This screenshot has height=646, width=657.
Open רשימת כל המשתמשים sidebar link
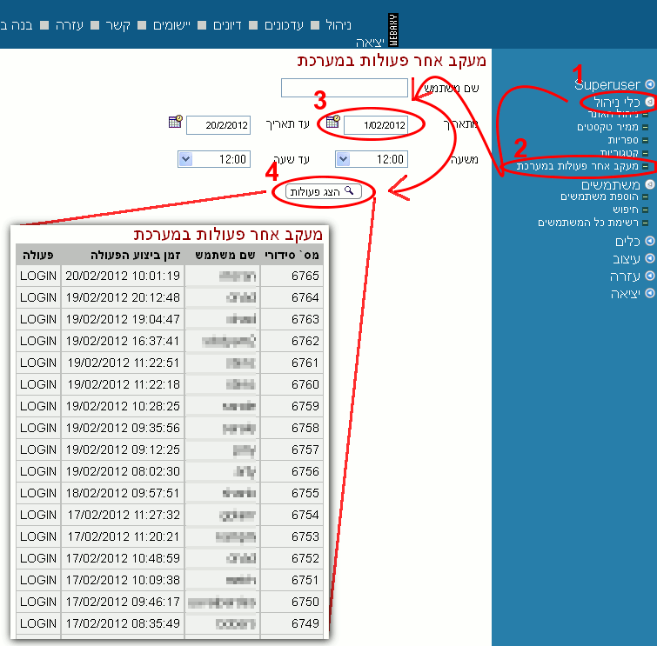[x=588, y=223]
